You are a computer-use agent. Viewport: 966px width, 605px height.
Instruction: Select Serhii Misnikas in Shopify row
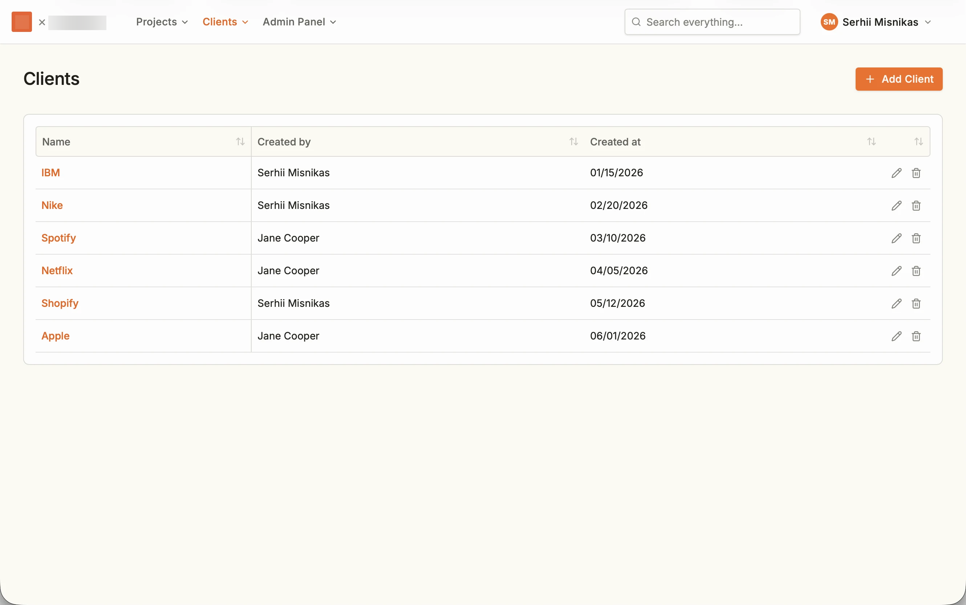(293, 303)
